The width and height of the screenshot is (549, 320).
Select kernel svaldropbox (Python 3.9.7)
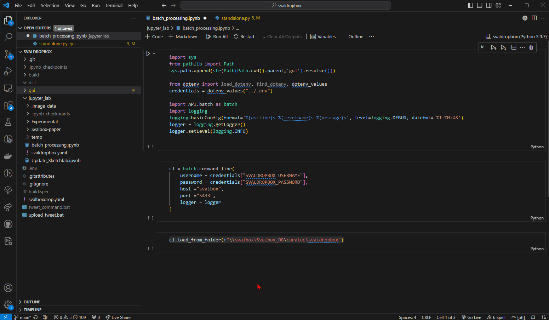(x=516, y=37)
